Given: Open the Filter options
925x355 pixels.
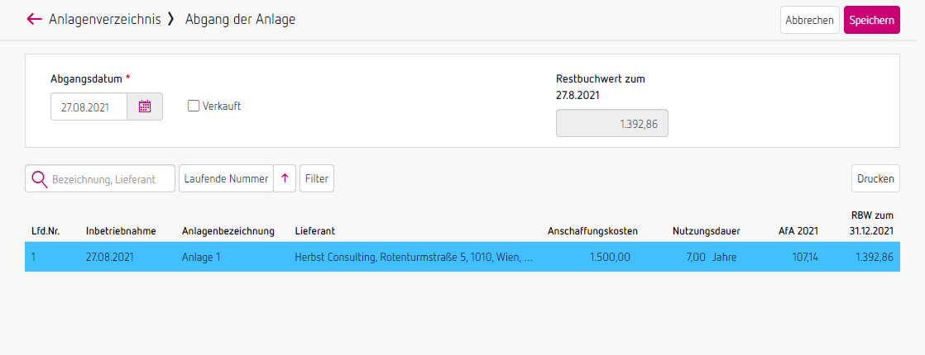Looking at the screenshot, I should 317,178.
